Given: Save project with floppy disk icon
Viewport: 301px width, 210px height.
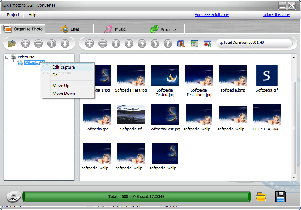Looking at the screenshot, I should pyautogui.click(x=280, y=197).
